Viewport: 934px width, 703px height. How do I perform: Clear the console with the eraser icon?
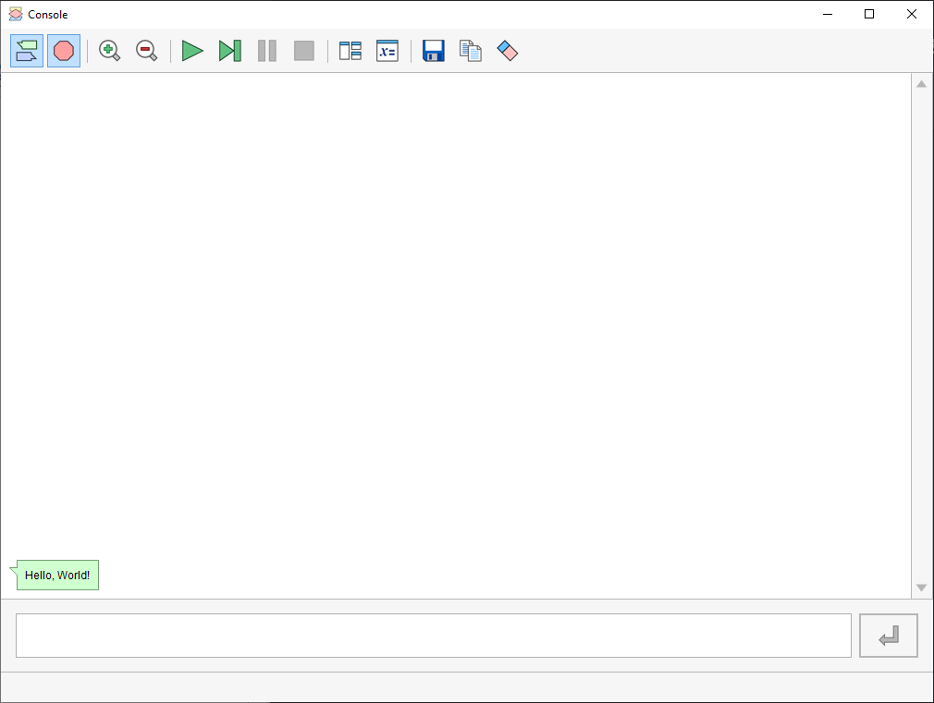(x=508, y=51)
